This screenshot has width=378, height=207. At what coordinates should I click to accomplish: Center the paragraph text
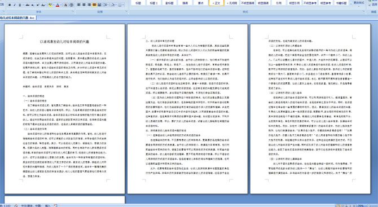pyautogui.click(x=84, y=5)
